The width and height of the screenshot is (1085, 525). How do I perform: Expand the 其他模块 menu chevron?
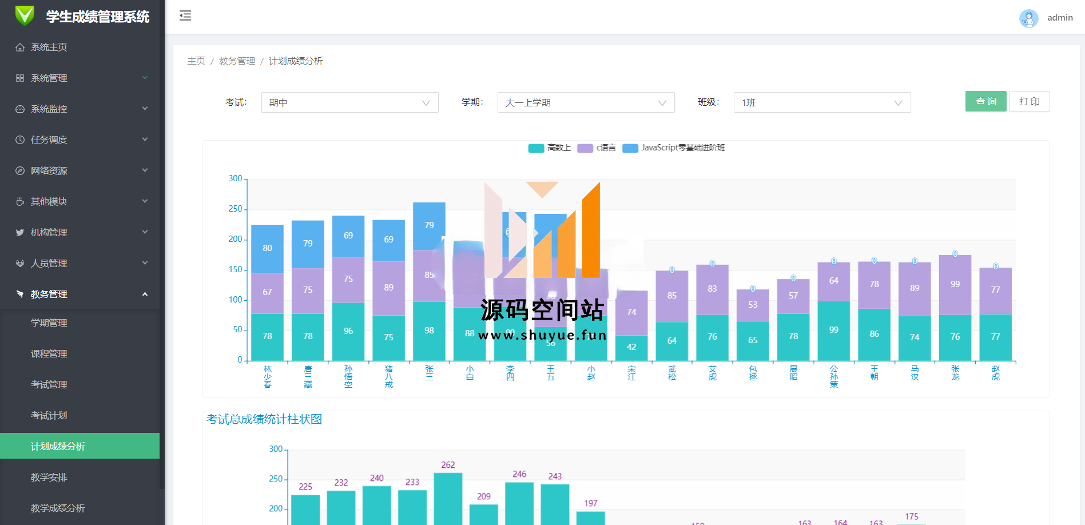[x=145, y=201]
